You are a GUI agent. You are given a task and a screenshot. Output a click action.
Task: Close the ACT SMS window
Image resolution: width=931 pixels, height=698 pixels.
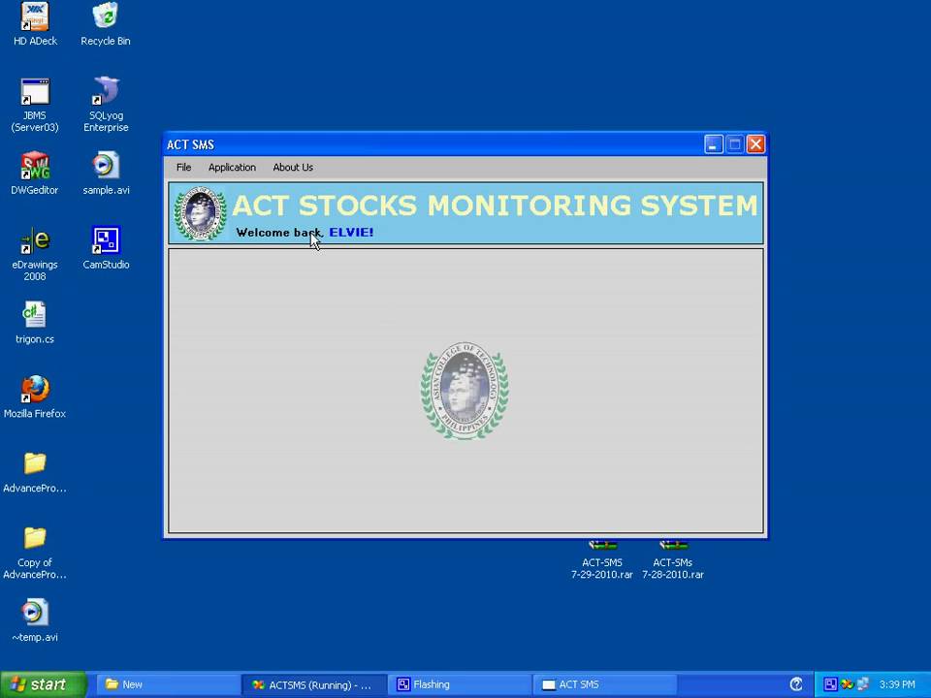point(755,144)
